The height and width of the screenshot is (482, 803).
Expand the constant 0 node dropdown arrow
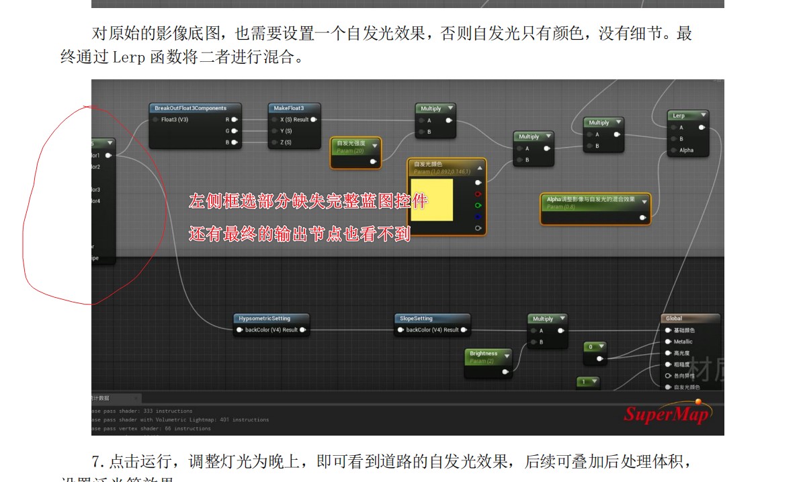click(601, 347)
